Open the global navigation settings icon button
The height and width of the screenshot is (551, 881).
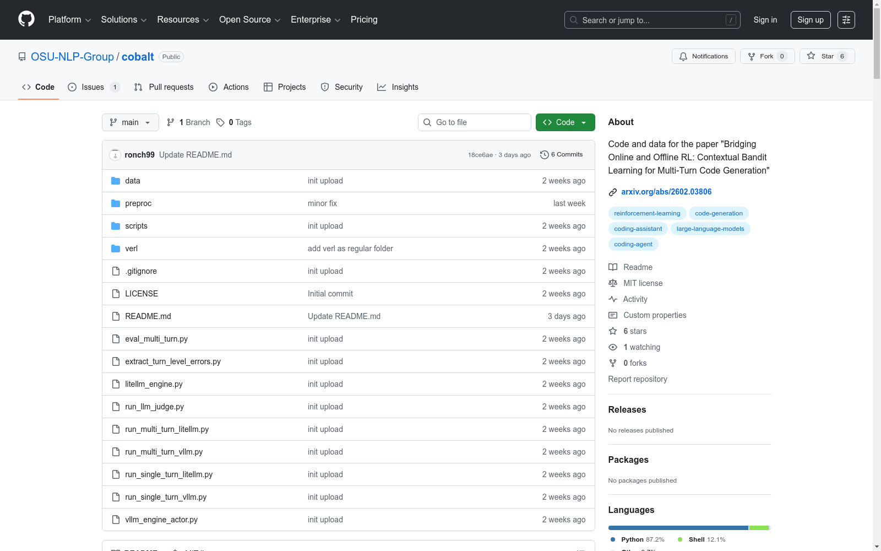click(846, 20)
